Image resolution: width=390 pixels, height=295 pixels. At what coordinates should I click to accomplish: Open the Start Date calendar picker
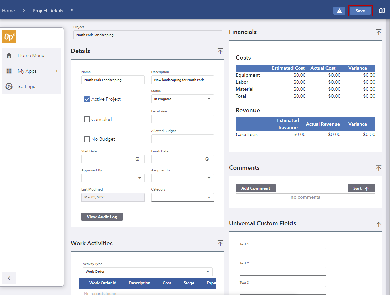point(137,159)
